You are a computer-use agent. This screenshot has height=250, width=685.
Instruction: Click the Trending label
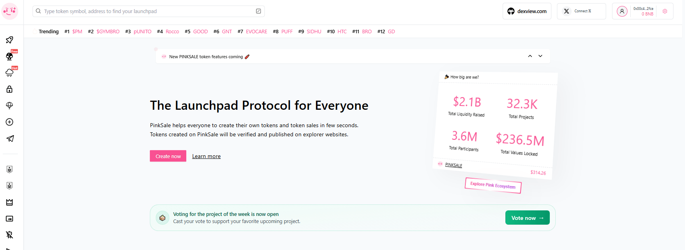49,31
